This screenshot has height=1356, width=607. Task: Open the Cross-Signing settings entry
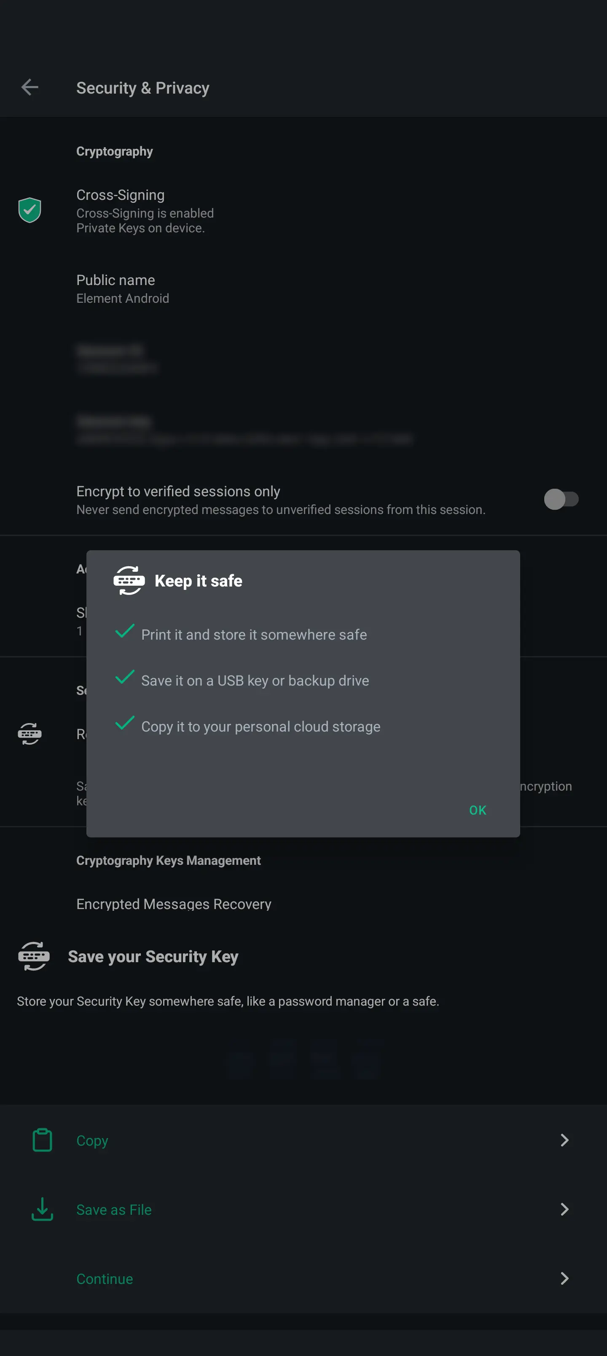[x=303, y=210]
